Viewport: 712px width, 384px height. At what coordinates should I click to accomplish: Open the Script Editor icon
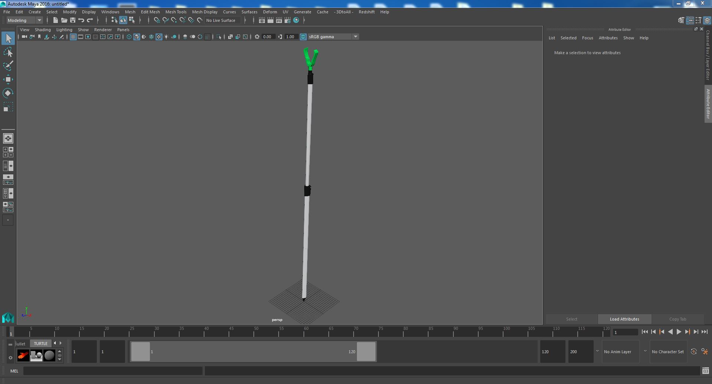tap(705, 371)
